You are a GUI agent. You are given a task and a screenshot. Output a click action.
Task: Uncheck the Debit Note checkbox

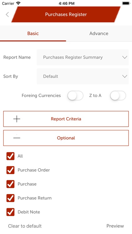10,212
